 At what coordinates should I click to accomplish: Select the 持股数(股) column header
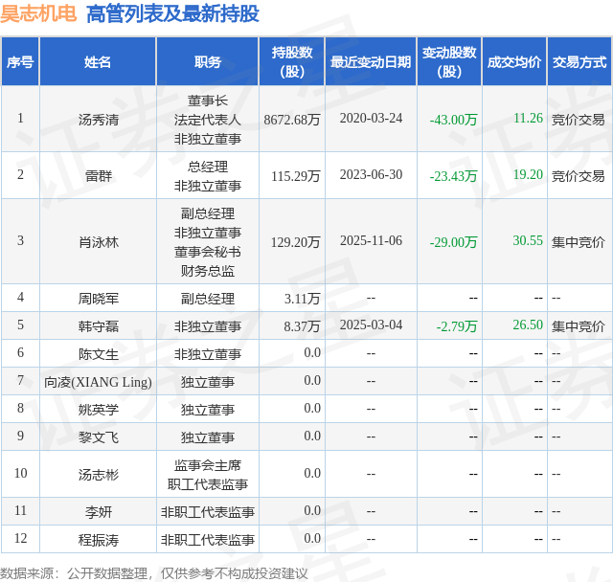(292, 61)
